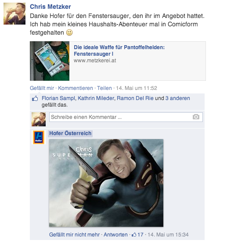
Task: Open Ramon Del Rie's profile
Action: pyautogui.click(x=135, y=98)
